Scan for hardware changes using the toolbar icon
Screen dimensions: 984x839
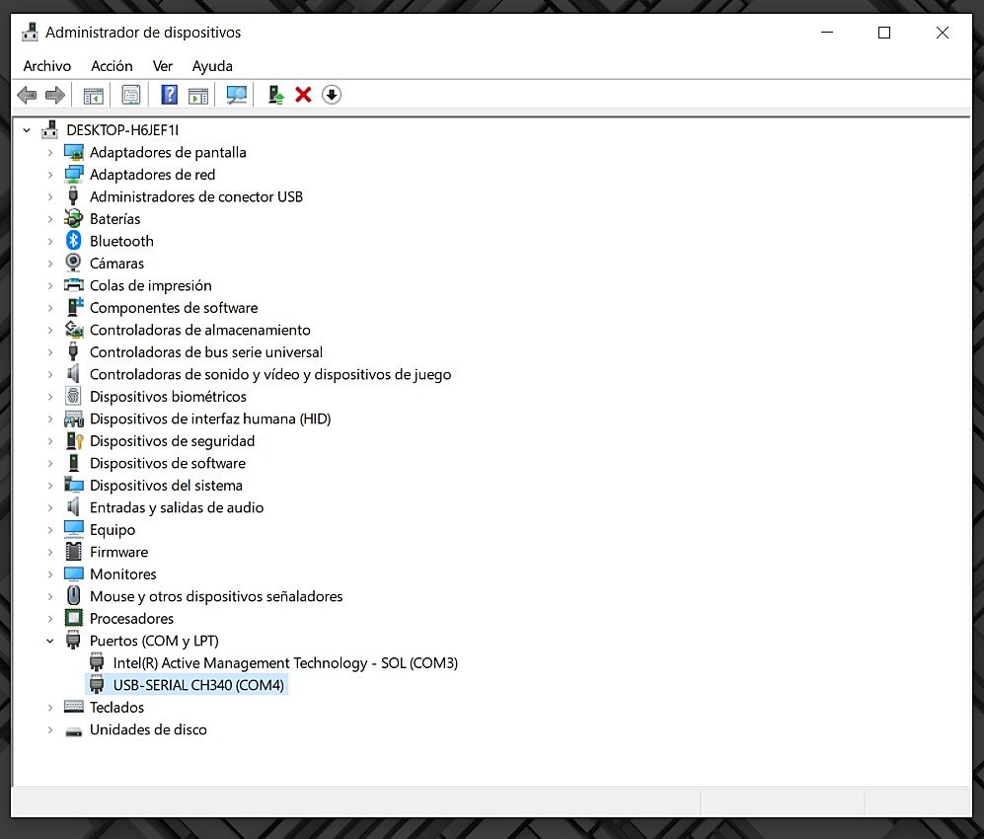[x=237, y=94]
